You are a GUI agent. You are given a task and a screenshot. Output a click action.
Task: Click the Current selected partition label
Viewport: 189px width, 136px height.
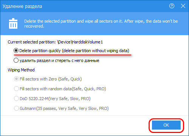click(x=32, y=42)
